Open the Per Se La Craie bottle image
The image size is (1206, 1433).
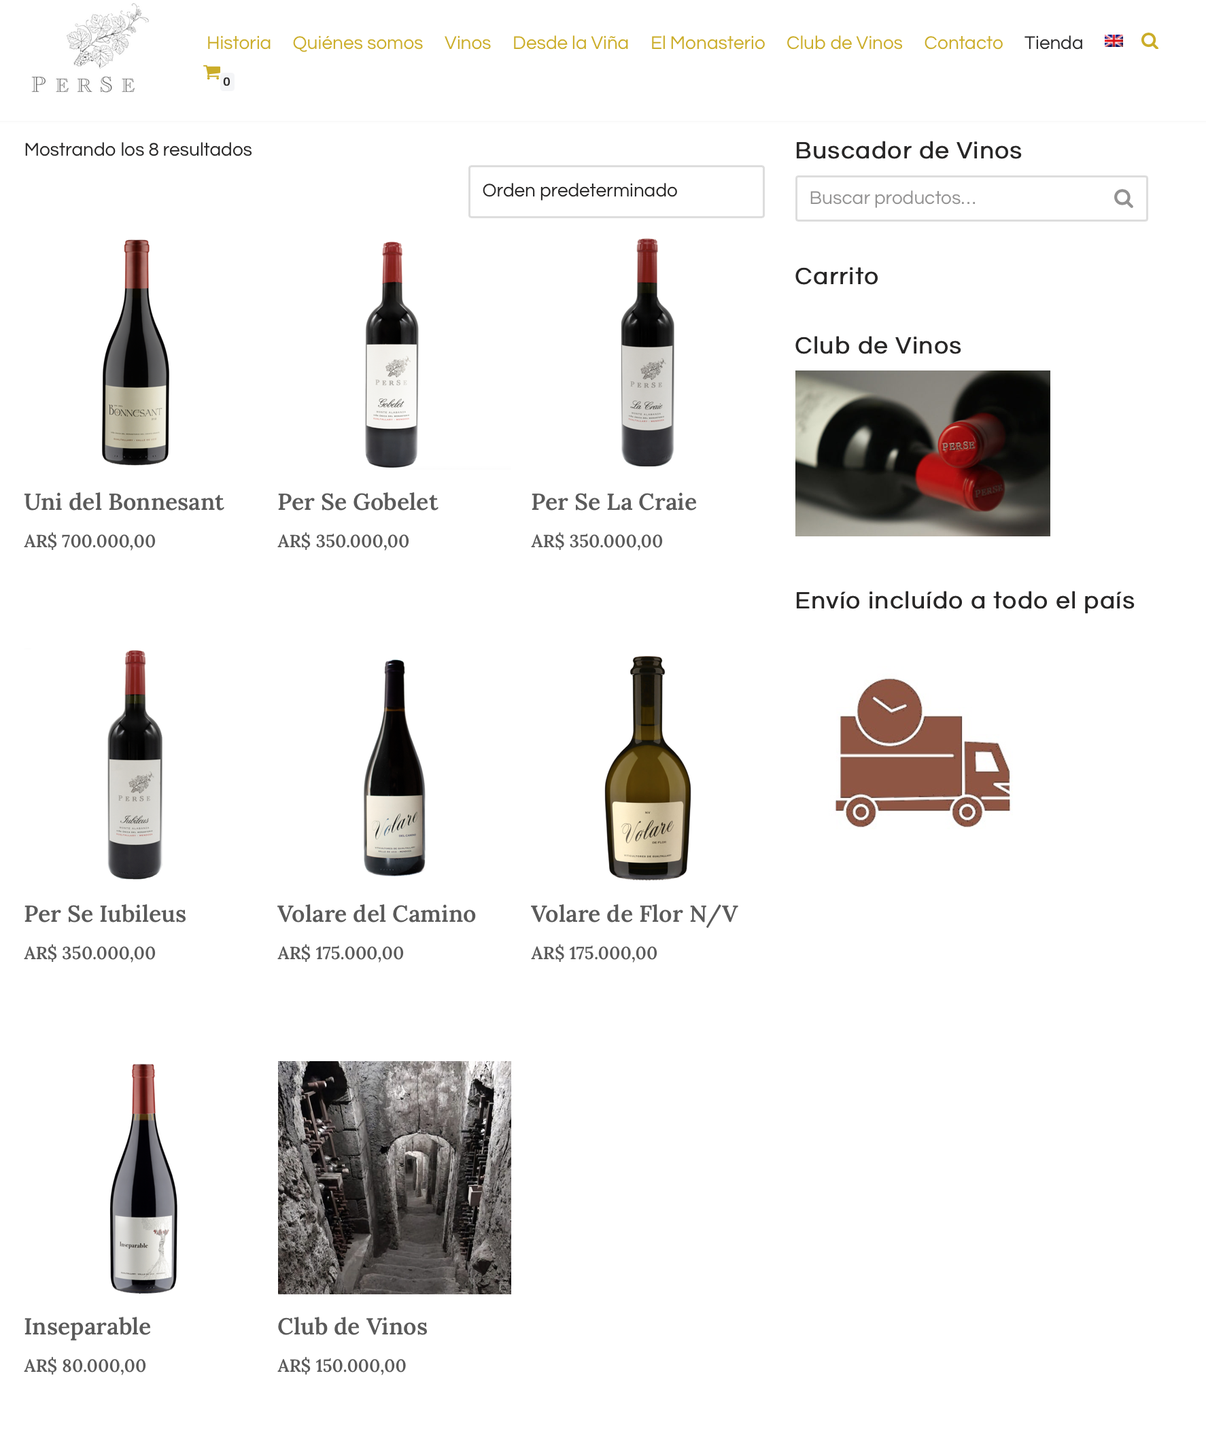pos(647,352)
